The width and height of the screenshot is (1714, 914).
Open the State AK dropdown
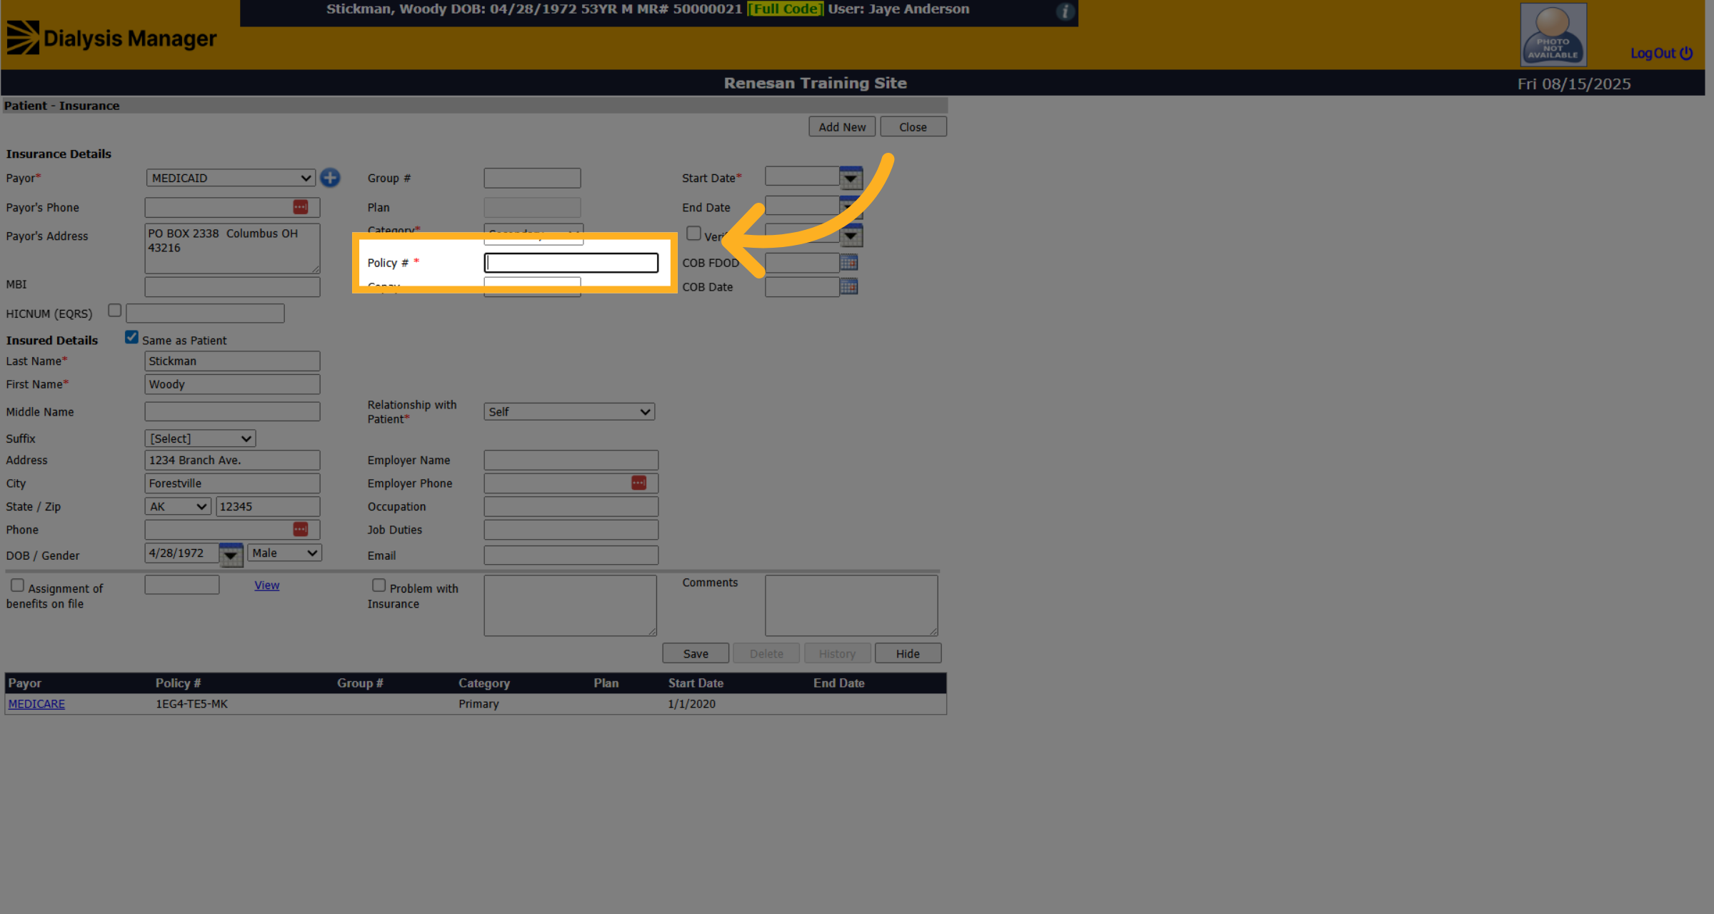(178, 506)
